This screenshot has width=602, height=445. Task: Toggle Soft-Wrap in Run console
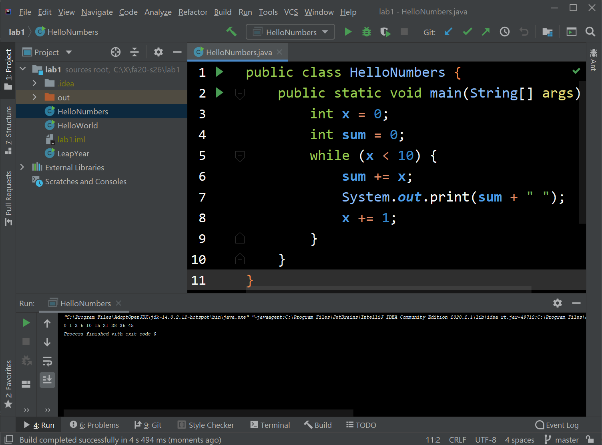pos(47,361)
